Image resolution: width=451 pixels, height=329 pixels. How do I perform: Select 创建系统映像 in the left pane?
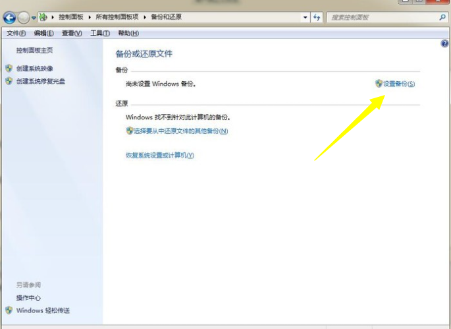tap(34, 69)
